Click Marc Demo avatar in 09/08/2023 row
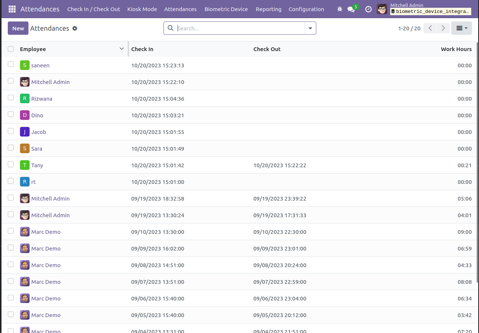The width and height of the screenshot is (479, 333). [25, 265]
